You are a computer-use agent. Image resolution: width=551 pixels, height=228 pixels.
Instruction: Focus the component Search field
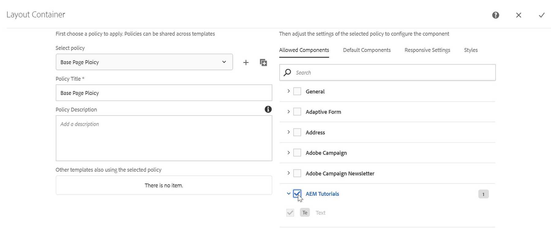387,72
